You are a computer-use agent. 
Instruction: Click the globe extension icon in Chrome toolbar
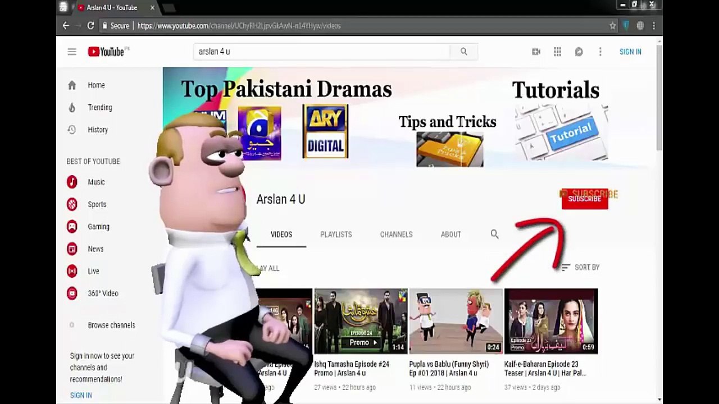pos(640,26)
